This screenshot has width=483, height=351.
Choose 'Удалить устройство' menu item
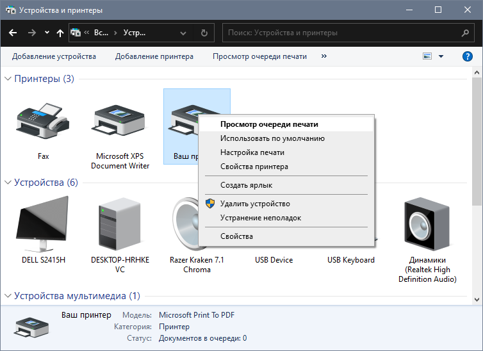[286, 204]
